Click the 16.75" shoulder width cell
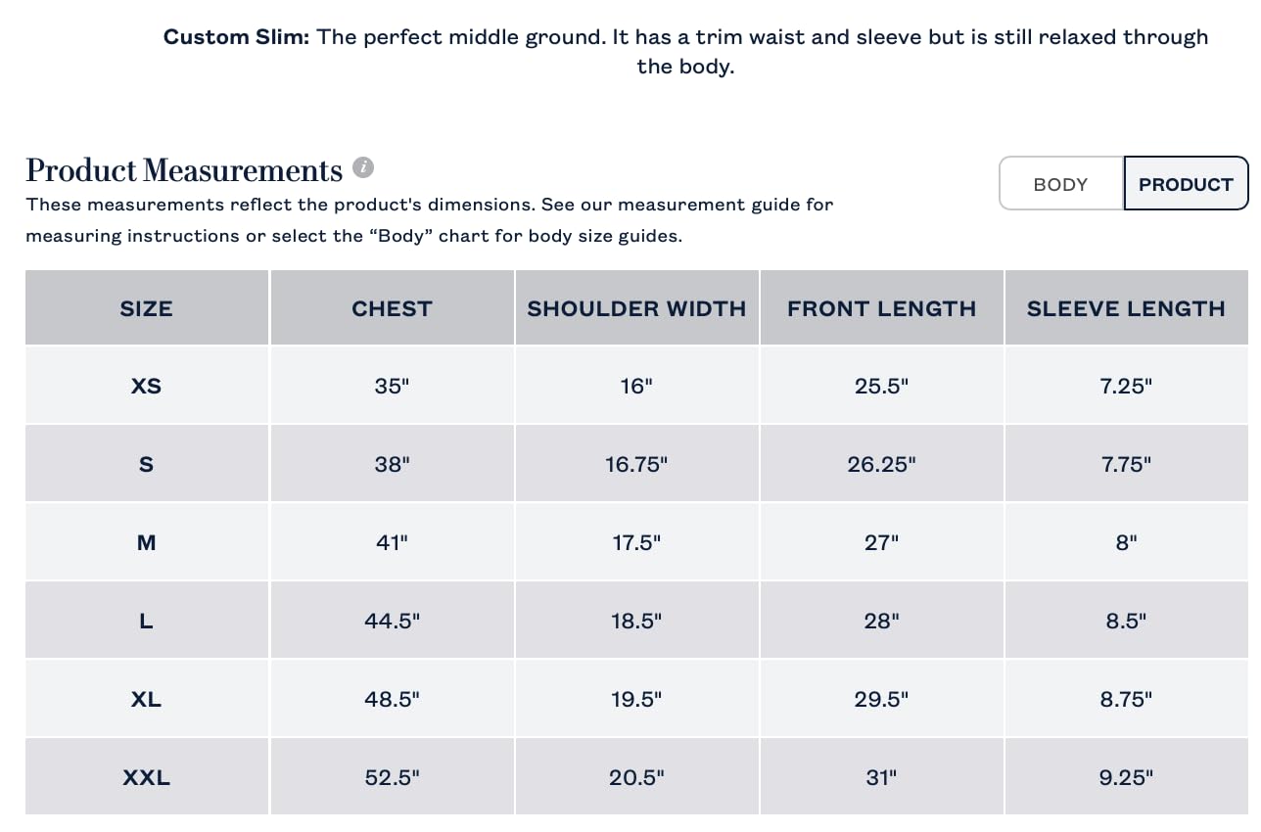Screen dimensions: 1261x832 point(636,464)
